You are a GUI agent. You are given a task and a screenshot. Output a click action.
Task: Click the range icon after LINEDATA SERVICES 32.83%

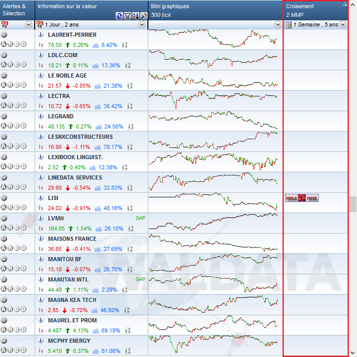(x=130, y=188)
